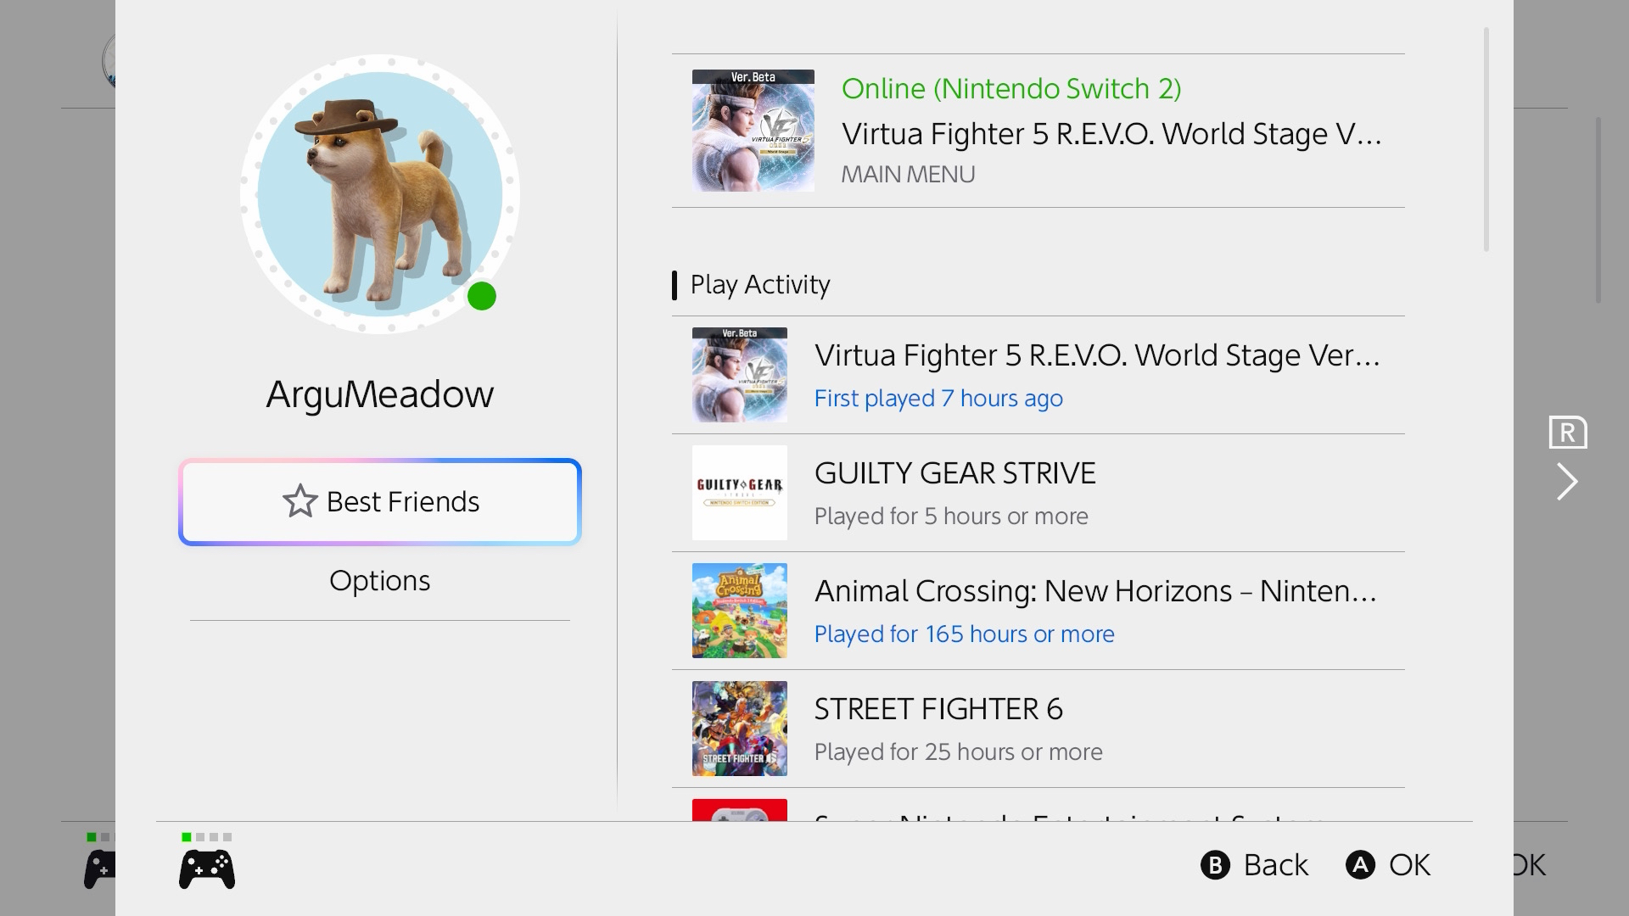
Task: Select Animal Crossing: New Horizons entry text
Action: pyautogui.click(x=1094, y=591)
